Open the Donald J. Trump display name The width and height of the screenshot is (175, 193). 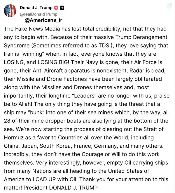click(36, 8)
